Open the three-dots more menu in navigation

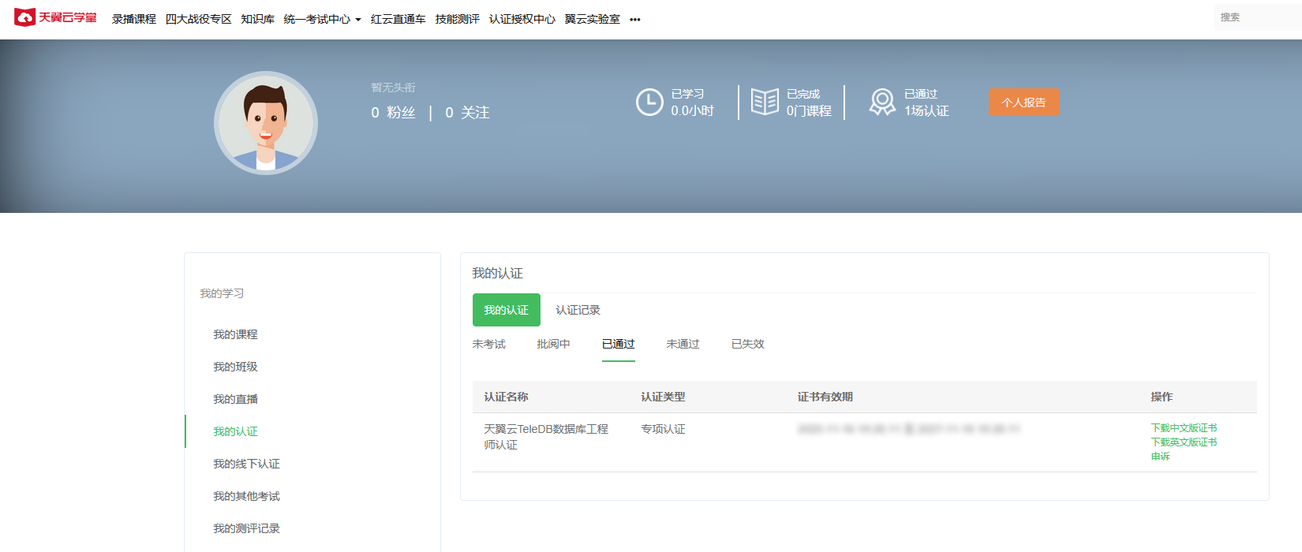(x=635, y=20)
